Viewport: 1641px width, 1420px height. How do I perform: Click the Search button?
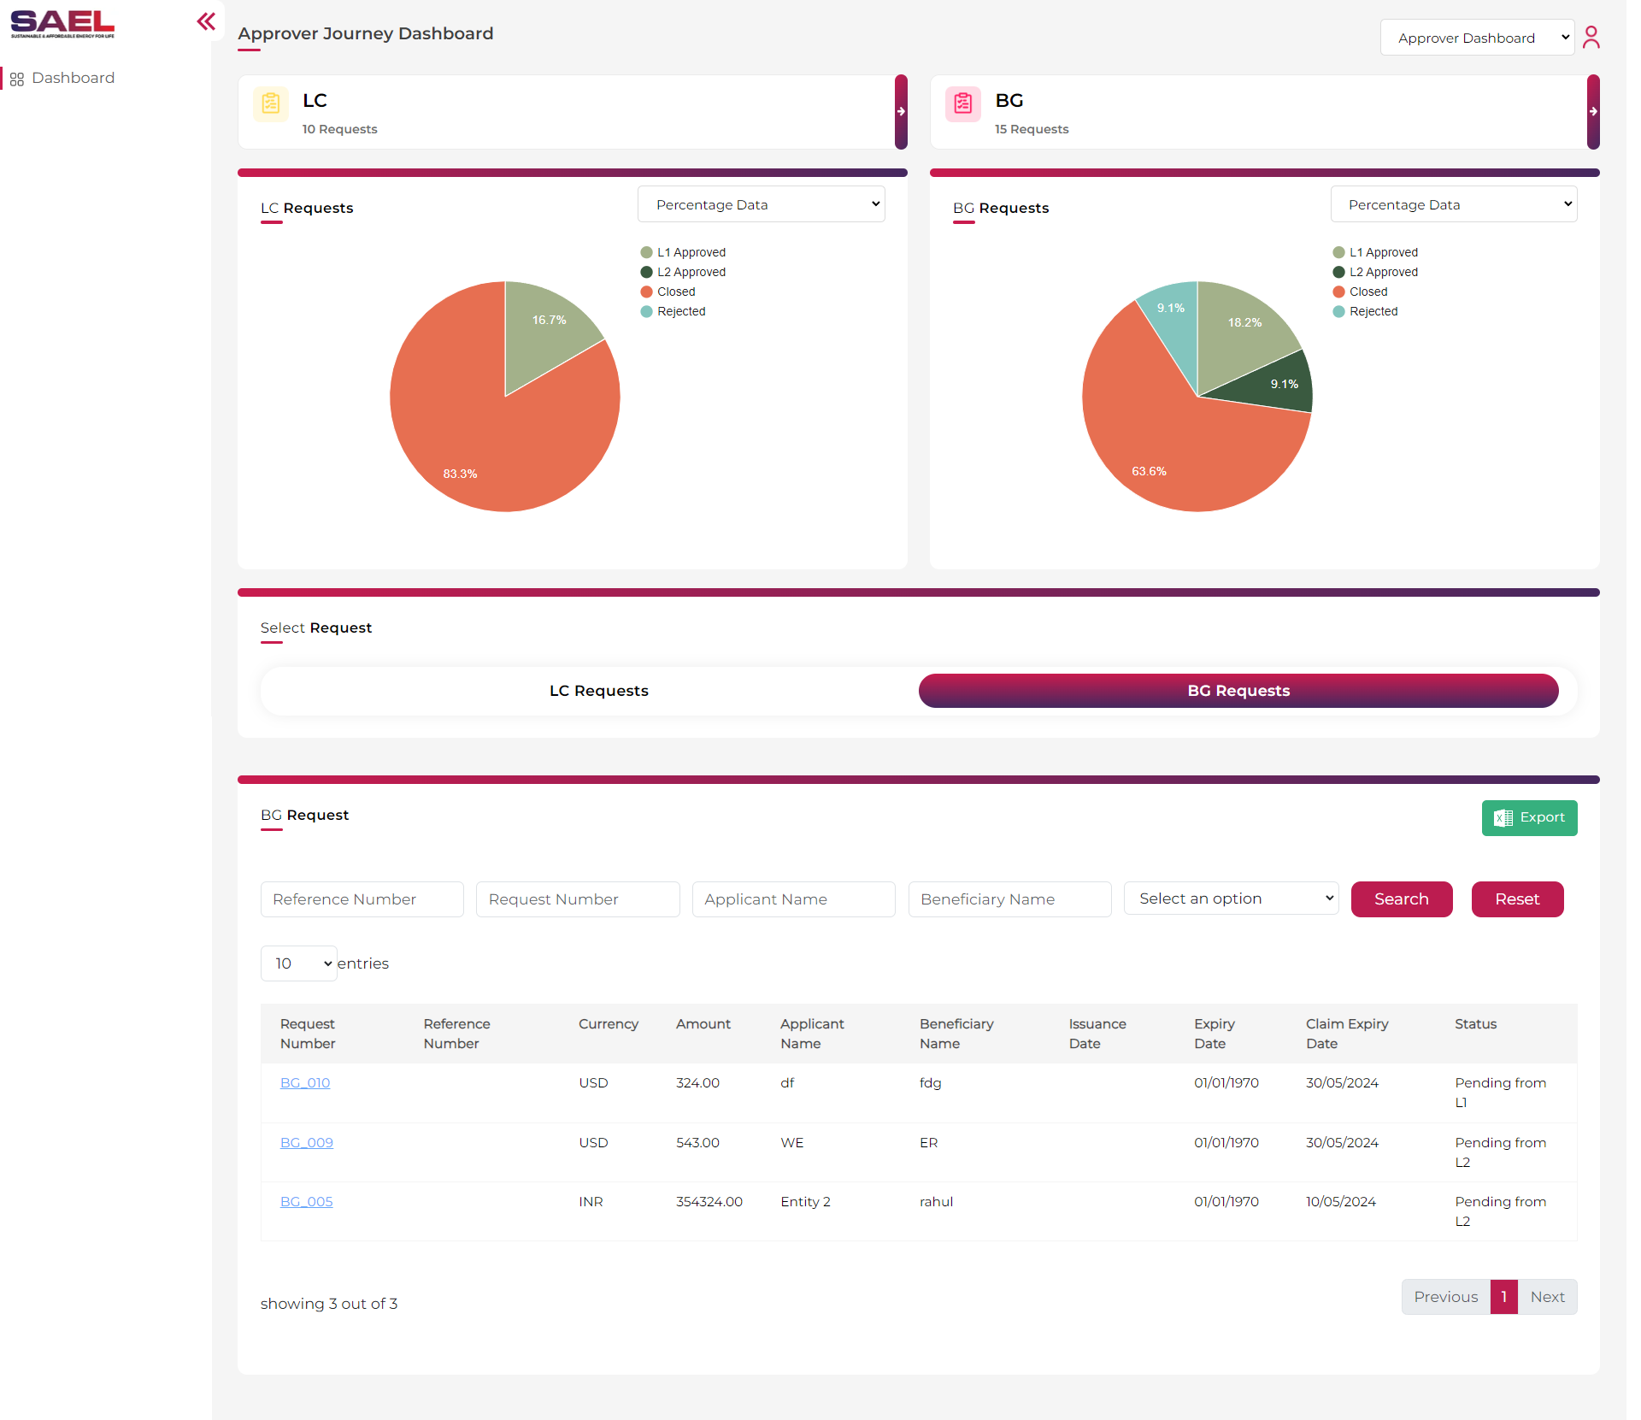coord(1401,899)
